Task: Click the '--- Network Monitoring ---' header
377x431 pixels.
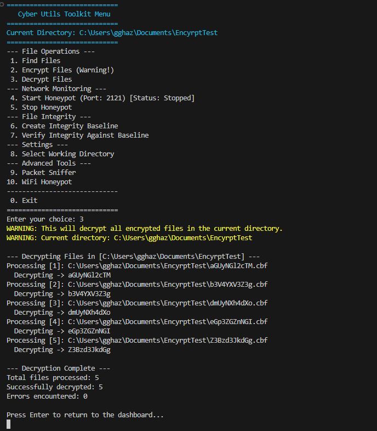Action: 56,89
